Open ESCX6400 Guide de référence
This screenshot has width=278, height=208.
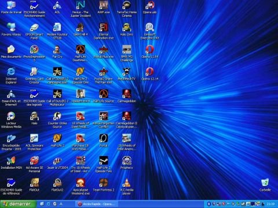[11, 183]
